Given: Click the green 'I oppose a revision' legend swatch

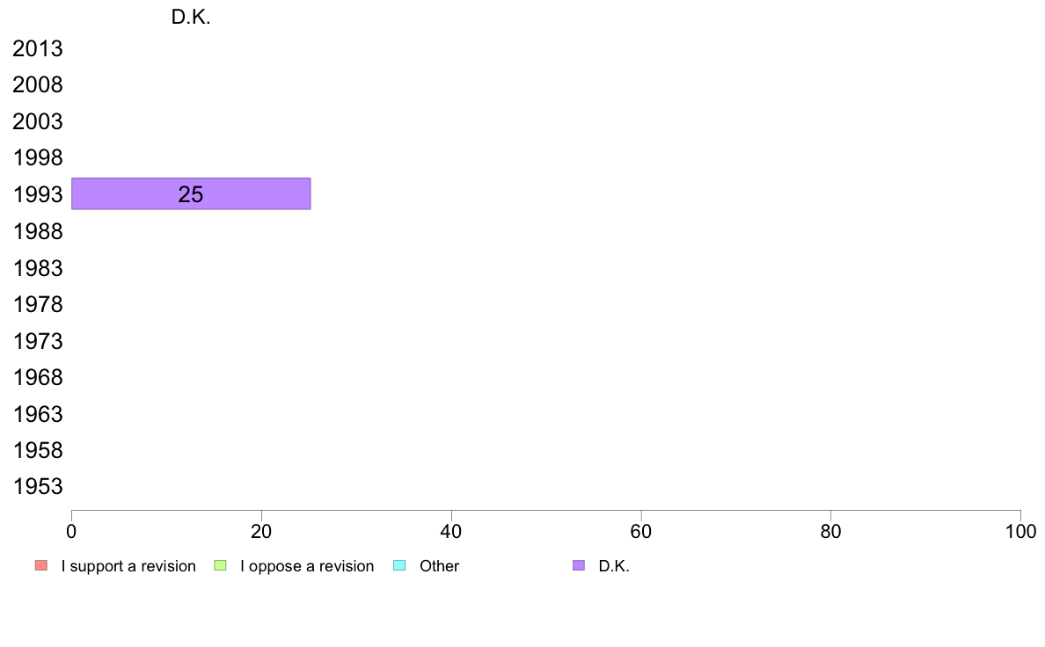Looking at the screenshot, I should click(x=220, y=566).
